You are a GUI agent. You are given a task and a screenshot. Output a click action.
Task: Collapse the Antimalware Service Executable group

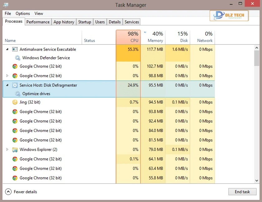pos(7,49)
